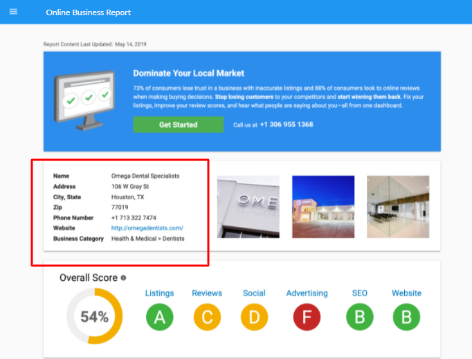Open the Omega building sign photo

248,206
